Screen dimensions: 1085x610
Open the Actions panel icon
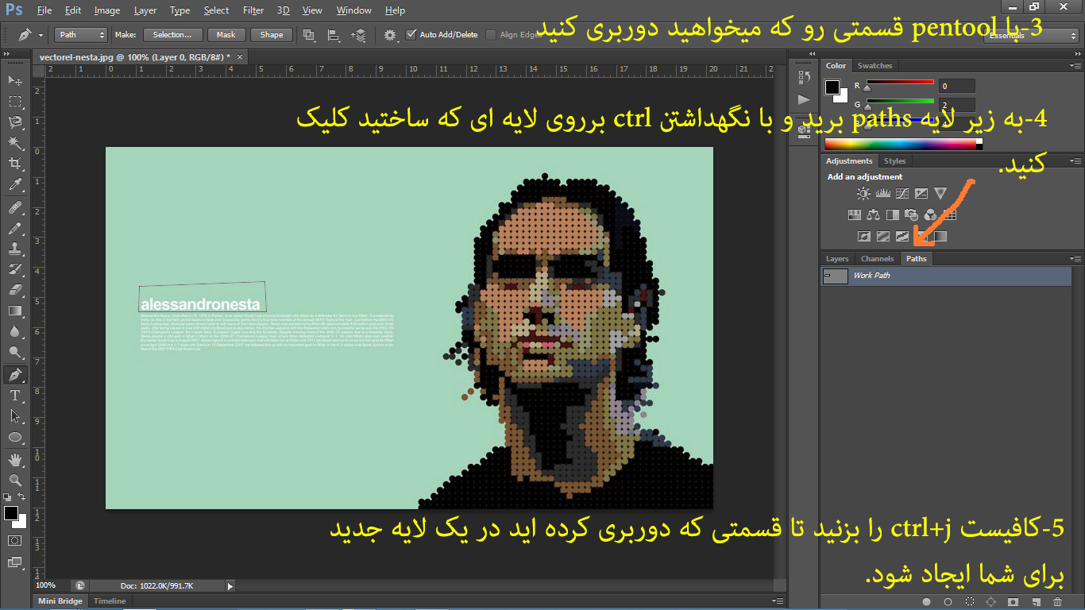[x=804, y=99]
